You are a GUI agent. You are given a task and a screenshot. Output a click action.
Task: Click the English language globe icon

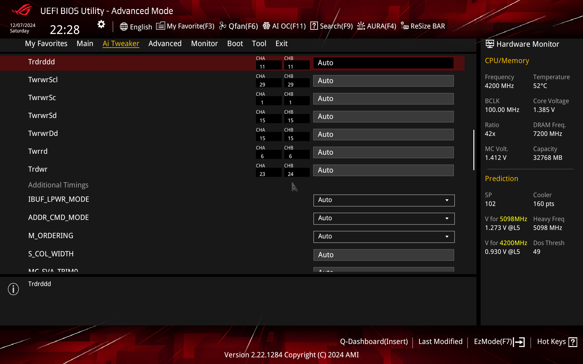124,27
